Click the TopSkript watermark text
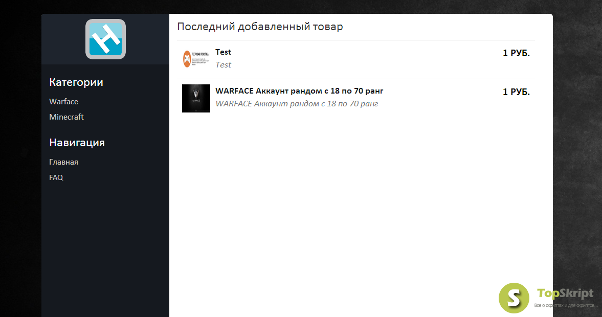Viewport: 602px width, 317px height. click(x=565, y=293)
